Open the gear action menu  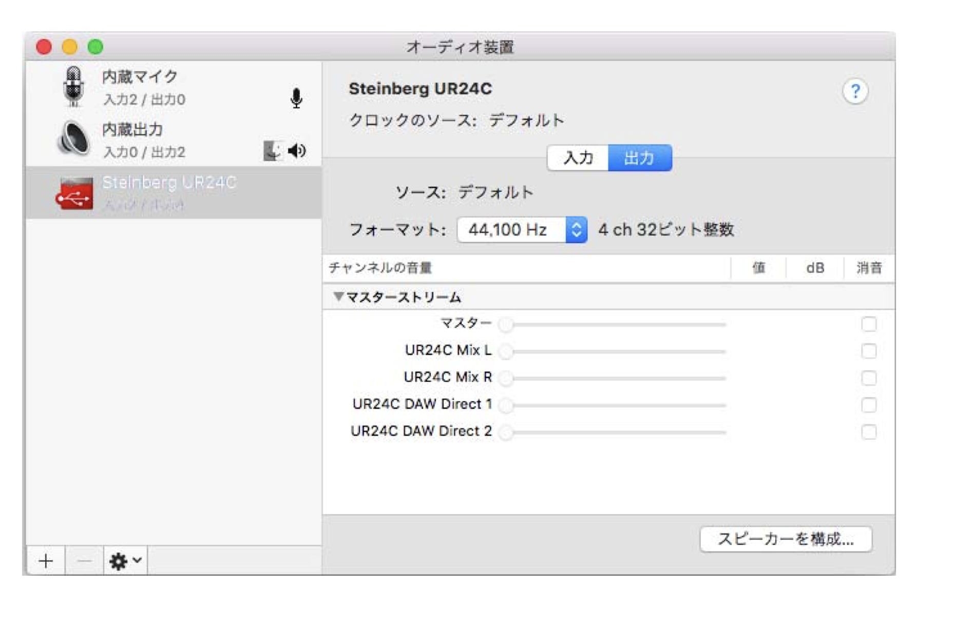tap(125, 561)
